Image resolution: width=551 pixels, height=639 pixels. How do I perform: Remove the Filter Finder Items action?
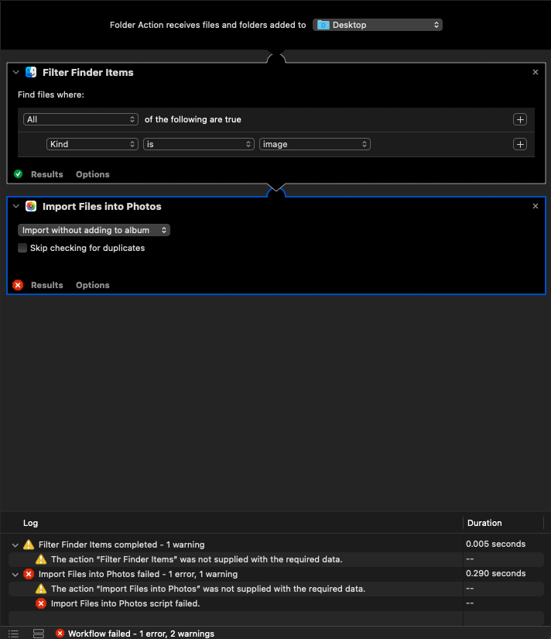[x=536, y=72]
